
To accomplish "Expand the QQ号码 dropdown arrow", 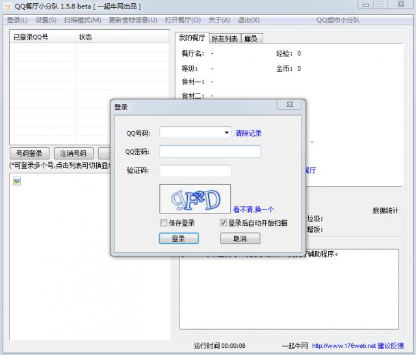I will (227, 132).
